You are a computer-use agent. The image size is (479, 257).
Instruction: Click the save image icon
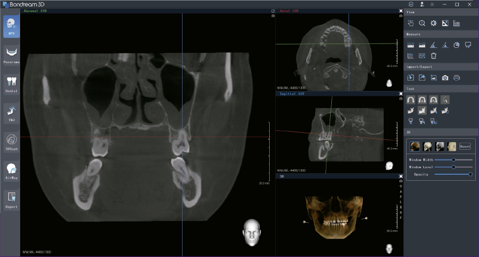click(433, 78)
